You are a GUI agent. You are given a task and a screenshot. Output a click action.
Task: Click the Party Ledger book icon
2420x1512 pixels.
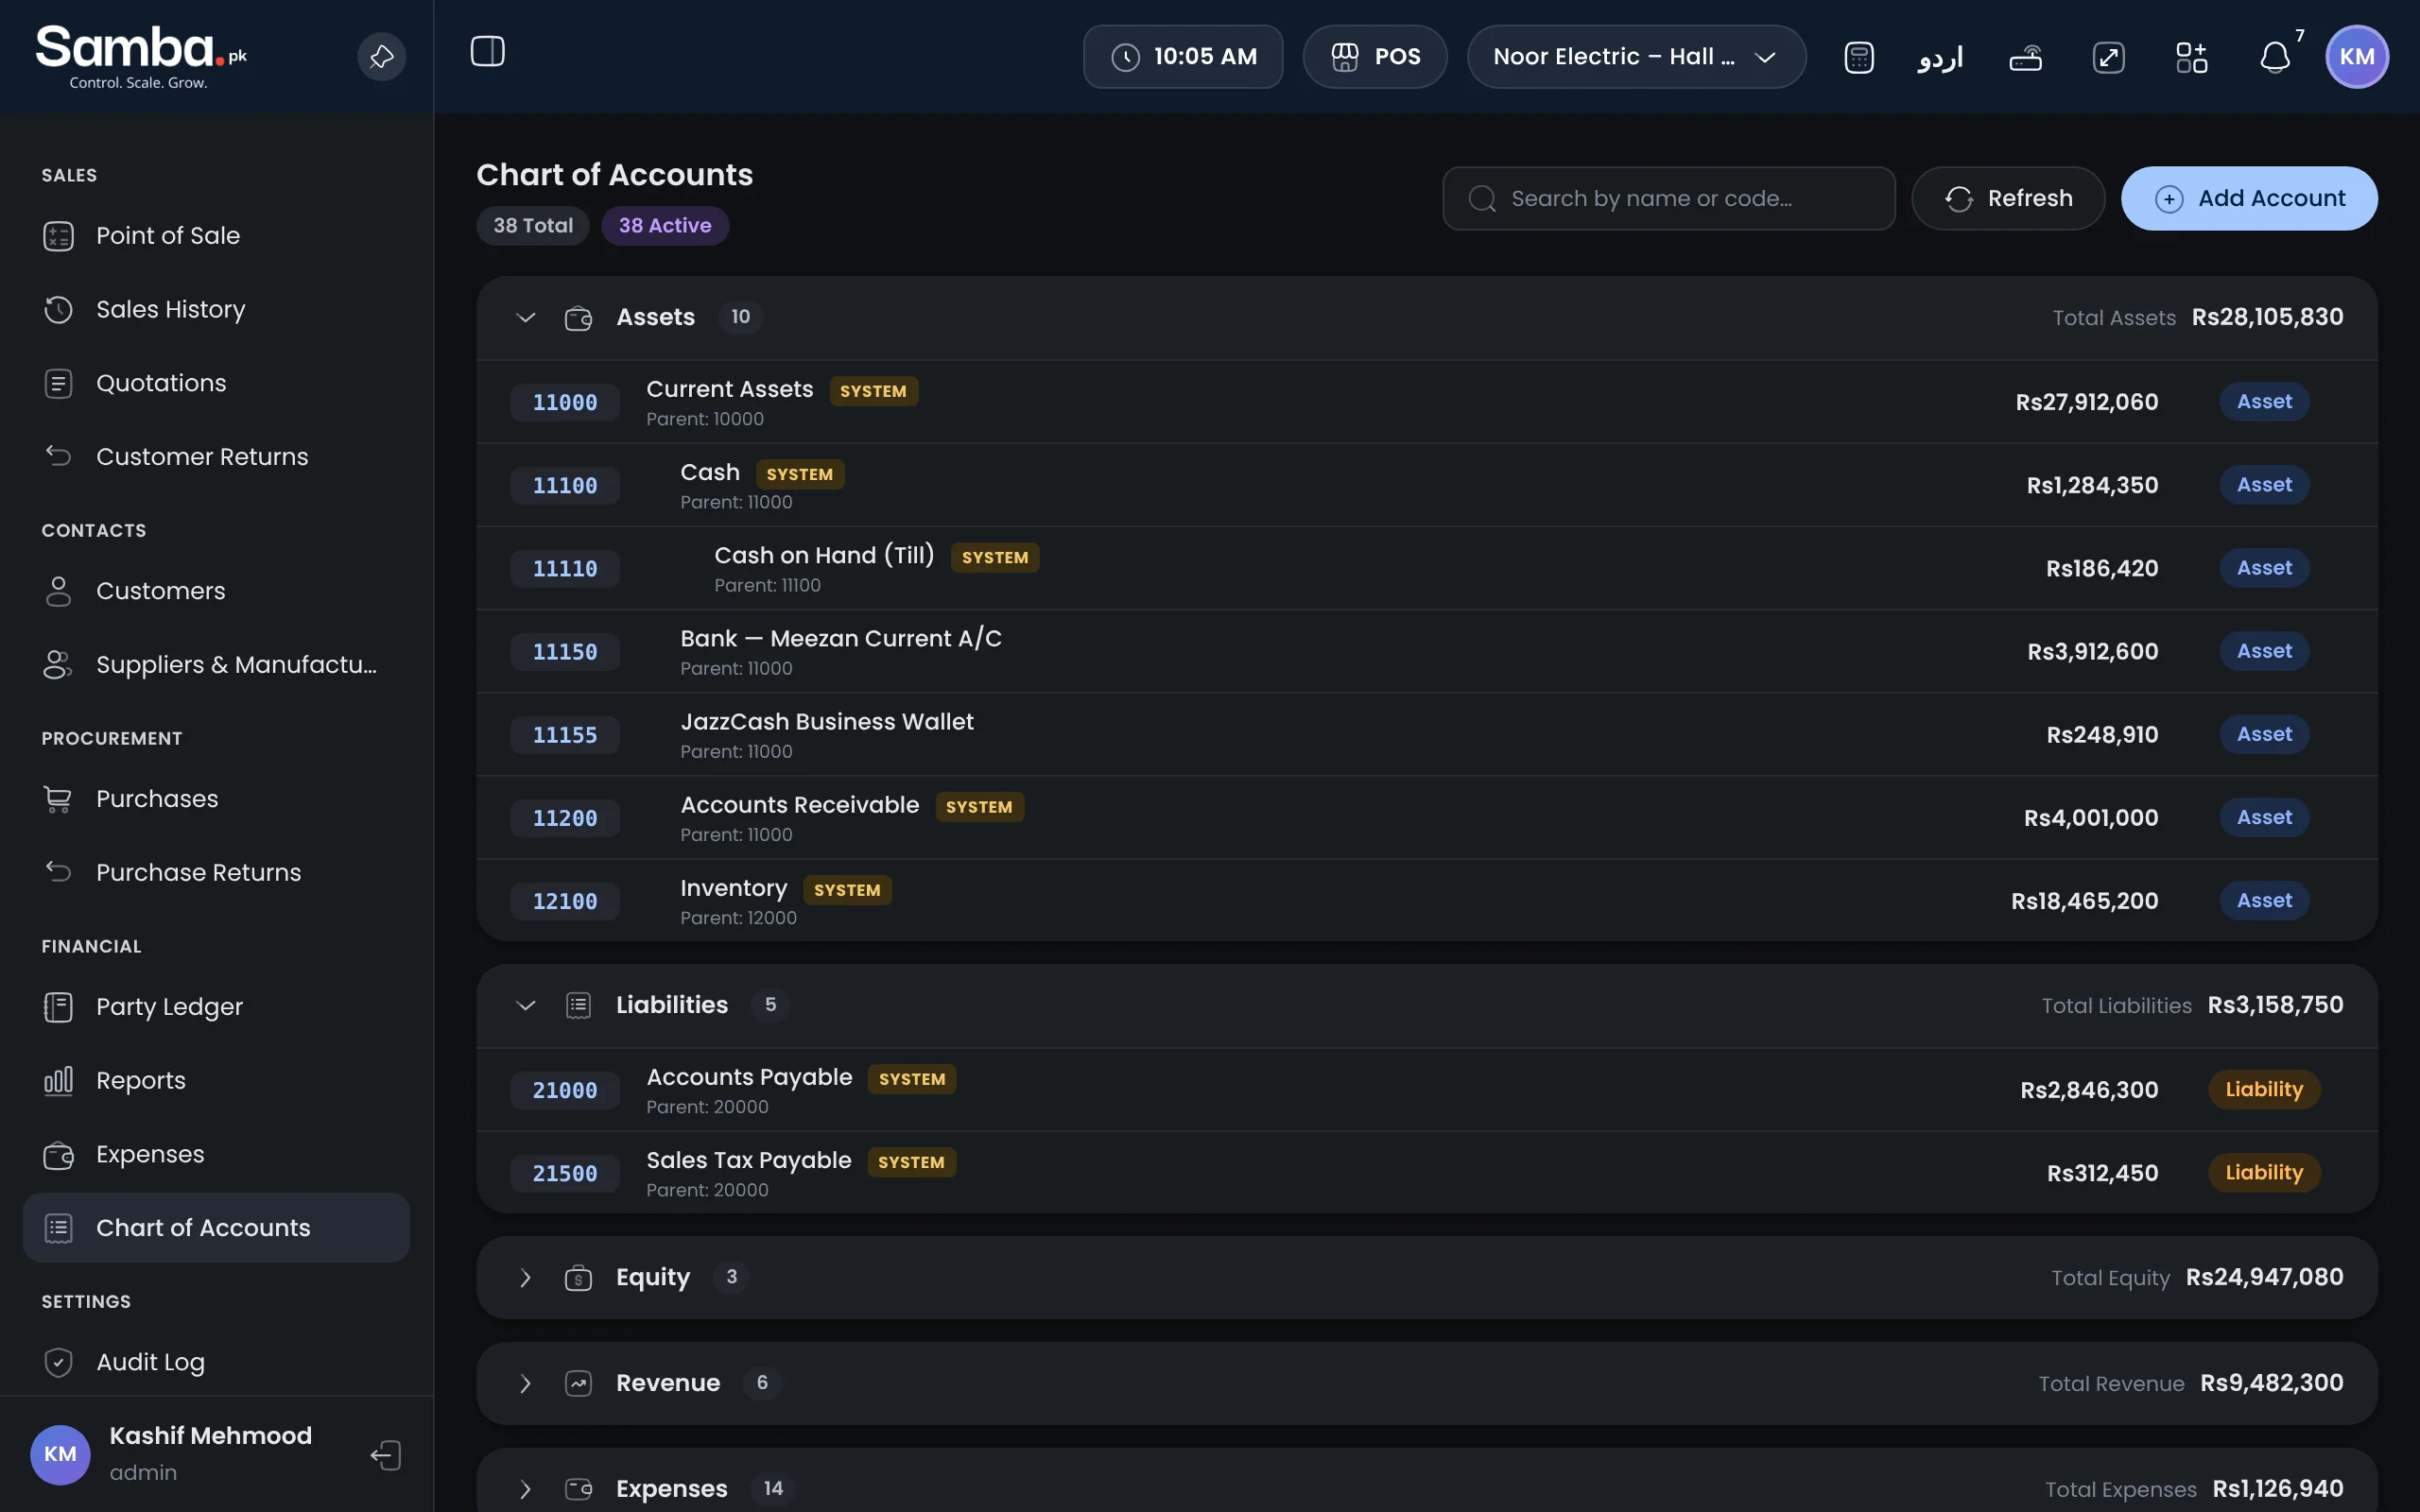tap(58, 1007)
